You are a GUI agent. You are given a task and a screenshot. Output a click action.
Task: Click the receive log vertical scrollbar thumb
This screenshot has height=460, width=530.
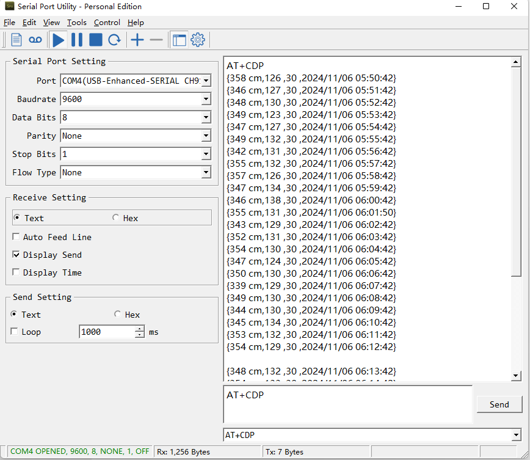click(515, 172)
